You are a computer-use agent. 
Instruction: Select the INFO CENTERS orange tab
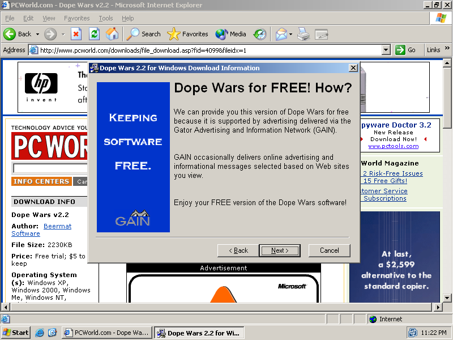(x=41, y=181)
